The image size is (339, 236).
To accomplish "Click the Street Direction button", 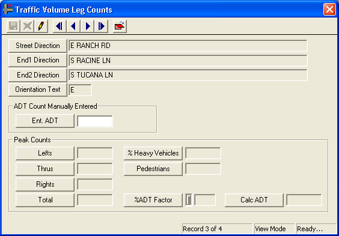I will coord(38,46).
